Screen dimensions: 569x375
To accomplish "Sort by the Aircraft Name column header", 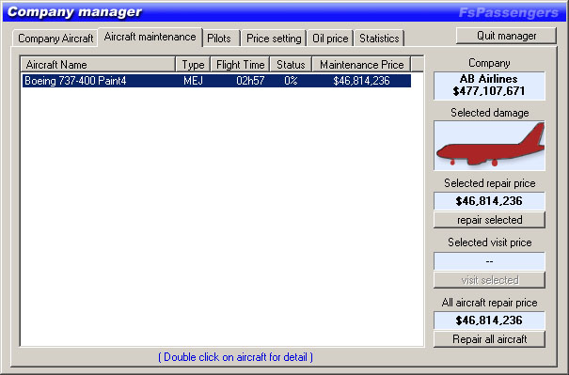I will tap(98, 65).
